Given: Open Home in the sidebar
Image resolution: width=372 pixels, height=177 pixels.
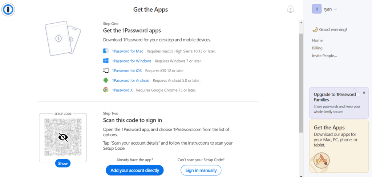Looking at the screenshot, I should (x=317, y=40).
